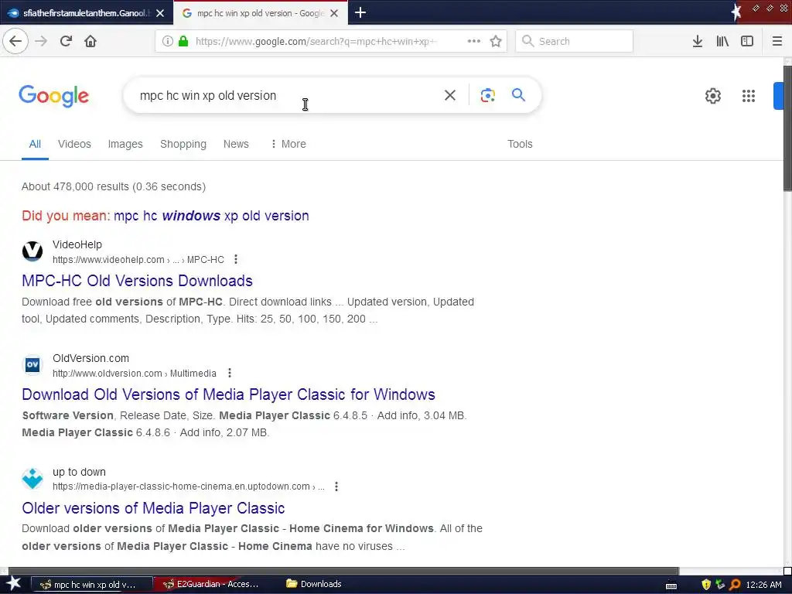This screenshot has height=594, width=792.
Task: Open the taskbar start star menu
Action: click(x=14, y=584)
